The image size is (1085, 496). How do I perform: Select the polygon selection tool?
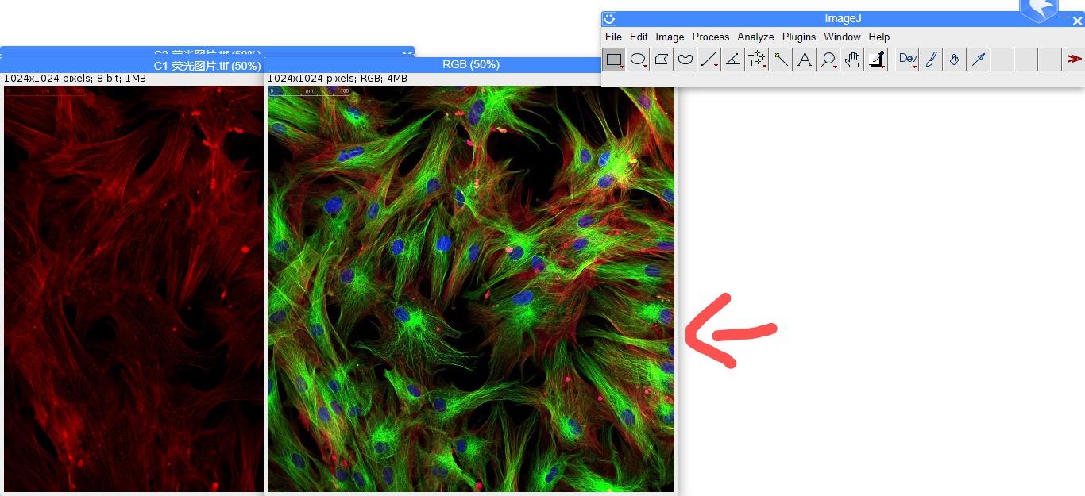point(662,59)
